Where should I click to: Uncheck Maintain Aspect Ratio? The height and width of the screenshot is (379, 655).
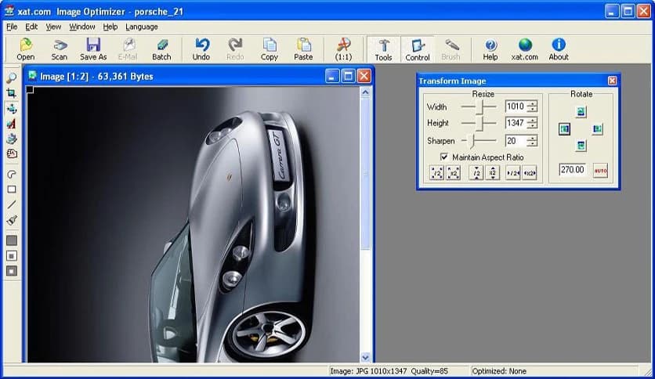pyautogui.click(x=444, y=157)
